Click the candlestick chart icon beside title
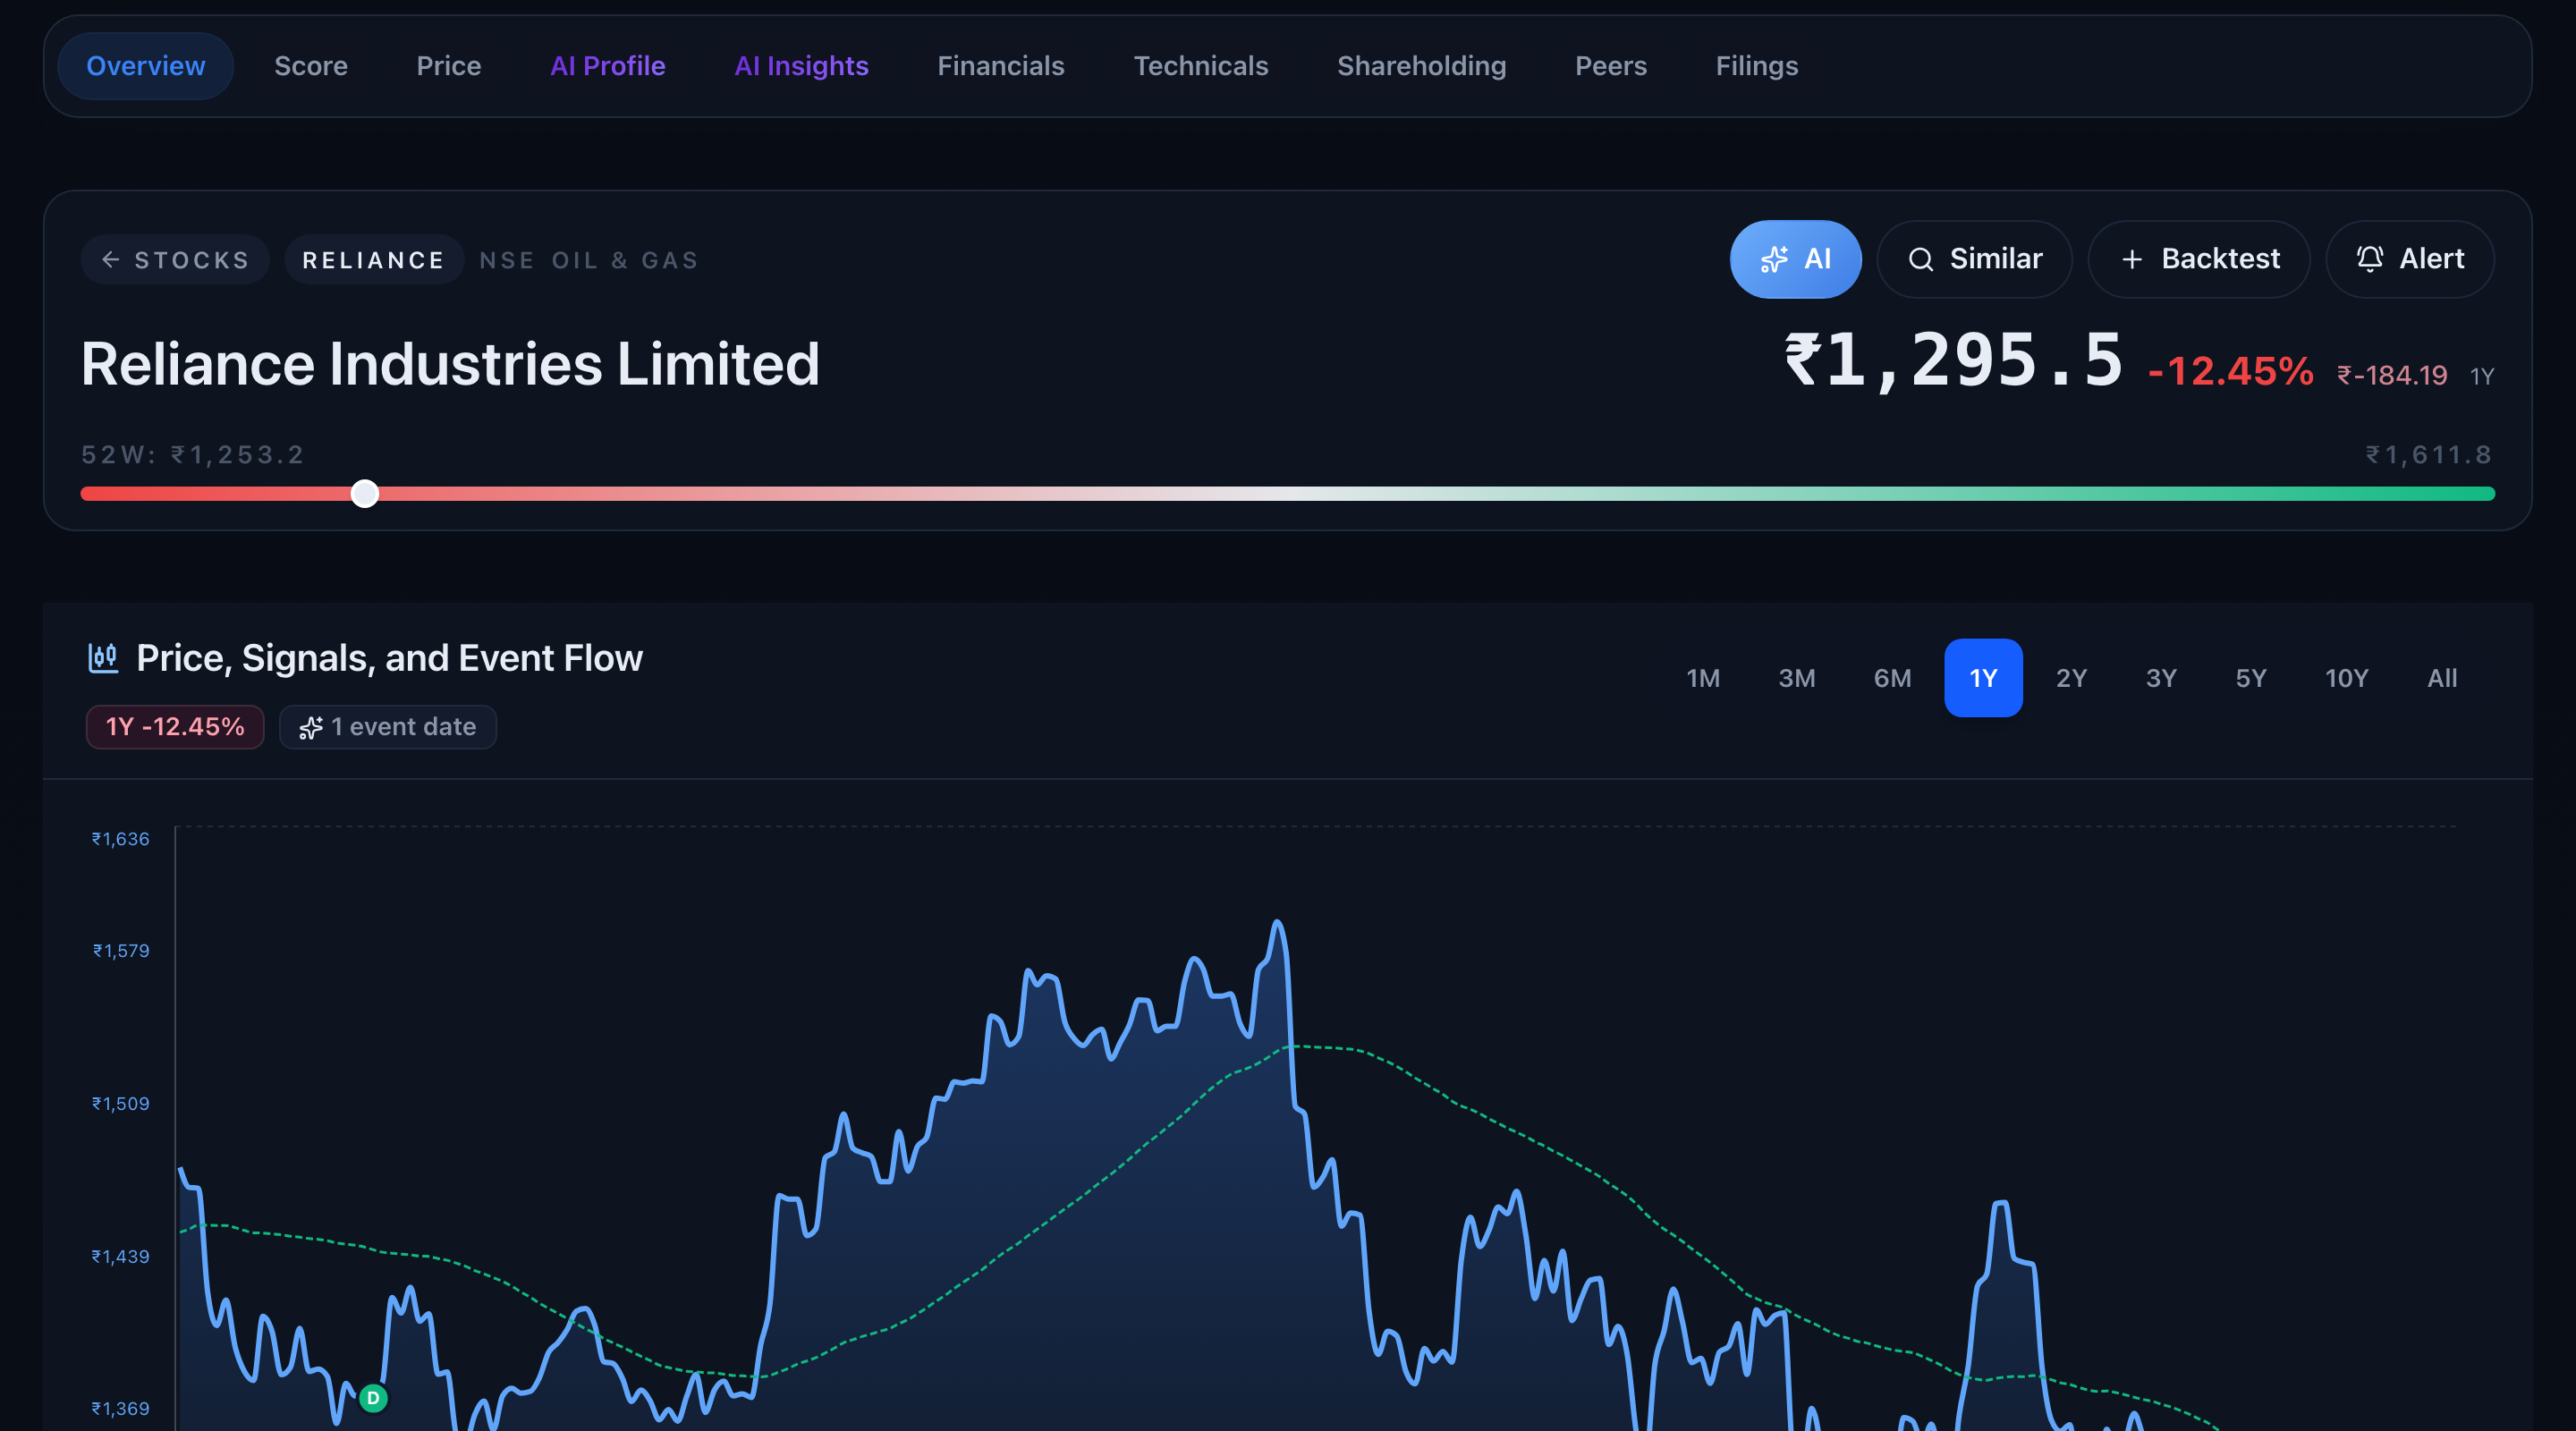 point(103,658)
